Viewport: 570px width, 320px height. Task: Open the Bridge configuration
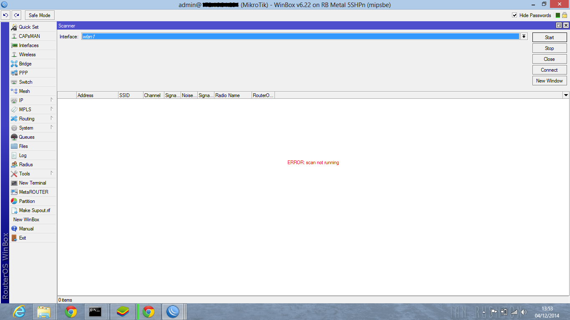(x=33, y=64)
